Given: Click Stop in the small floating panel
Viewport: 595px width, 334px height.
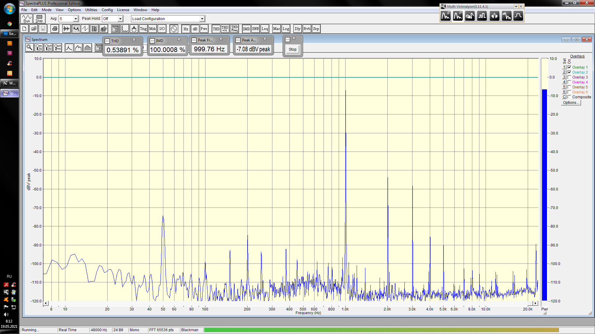Looking at the screenshot, I should 292,49.
